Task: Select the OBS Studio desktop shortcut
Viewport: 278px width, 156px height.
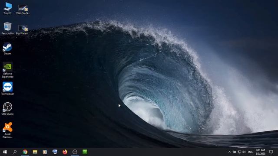Action: point(7,109)
